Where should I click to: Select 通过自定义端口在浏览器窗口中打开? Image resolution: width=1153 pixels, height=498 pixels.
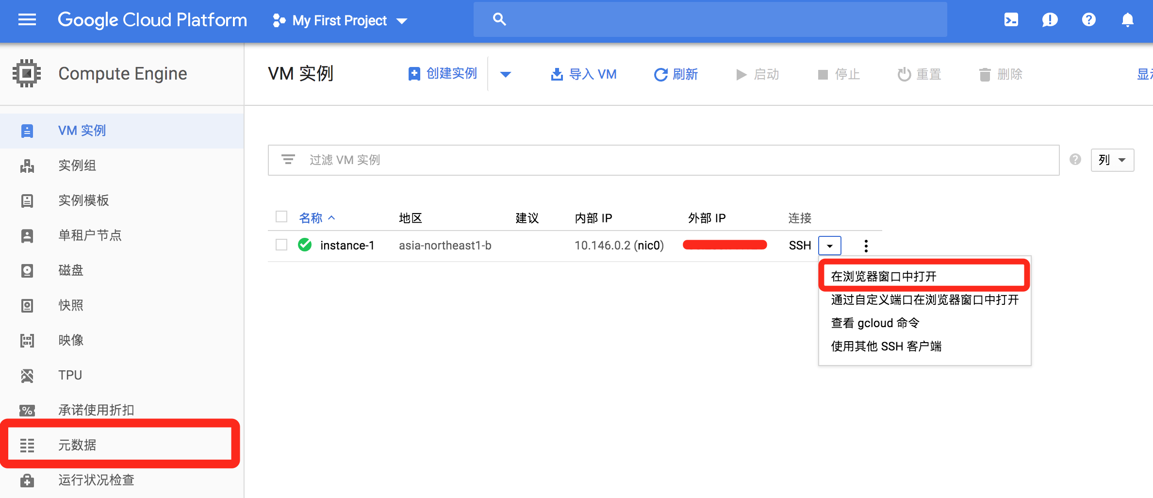tap(924, 299)
